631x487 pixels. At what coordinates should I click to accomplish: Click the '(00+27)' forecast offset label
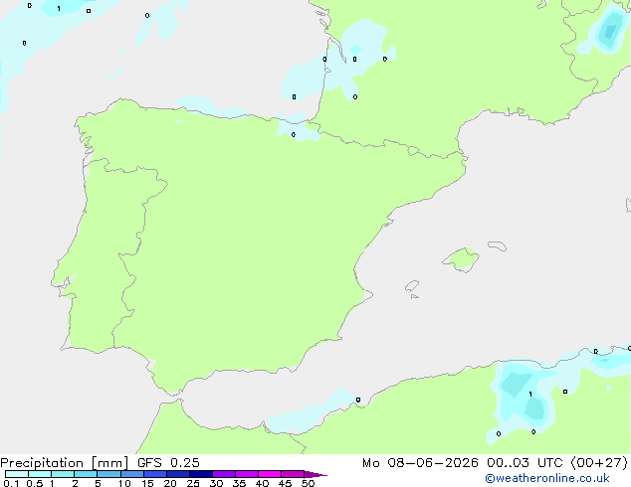pos(599,463)
